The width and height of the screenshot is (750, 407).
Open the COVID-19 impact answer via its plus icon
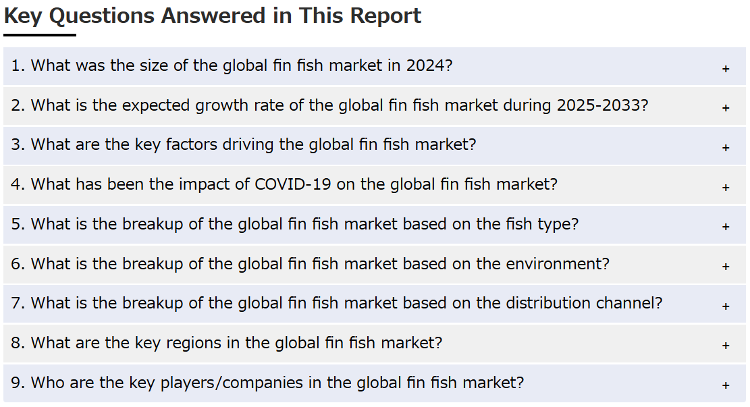pos(726,188)
